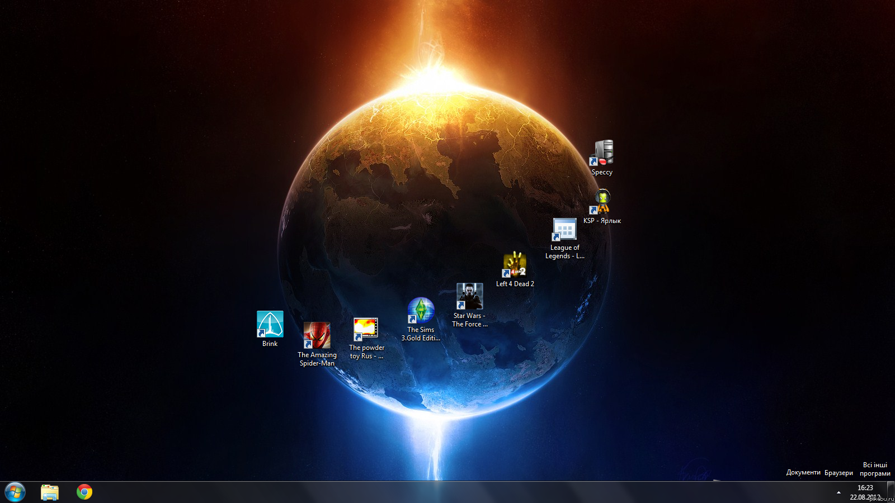Select the League of Legends shortcut icon
This screenshot has height=503, width=895.
click(x=564, y=229)
